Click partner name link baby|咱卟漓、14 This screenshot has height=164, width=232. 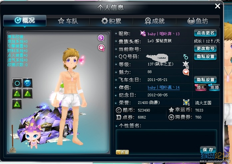[x=164, y=87]
